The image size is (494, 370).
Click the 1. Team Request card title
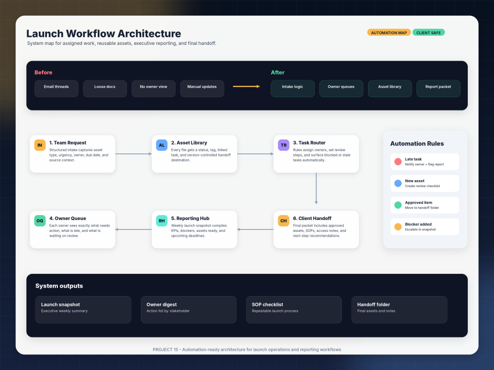tap(68, 143)
